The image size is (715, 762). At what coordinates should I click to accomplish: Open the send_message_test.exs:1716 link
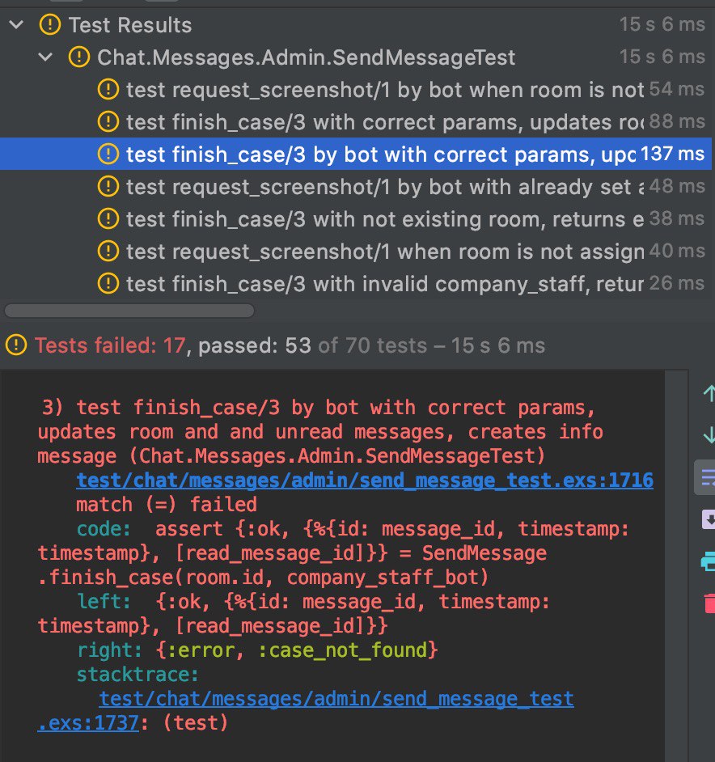tap(365, 480)
